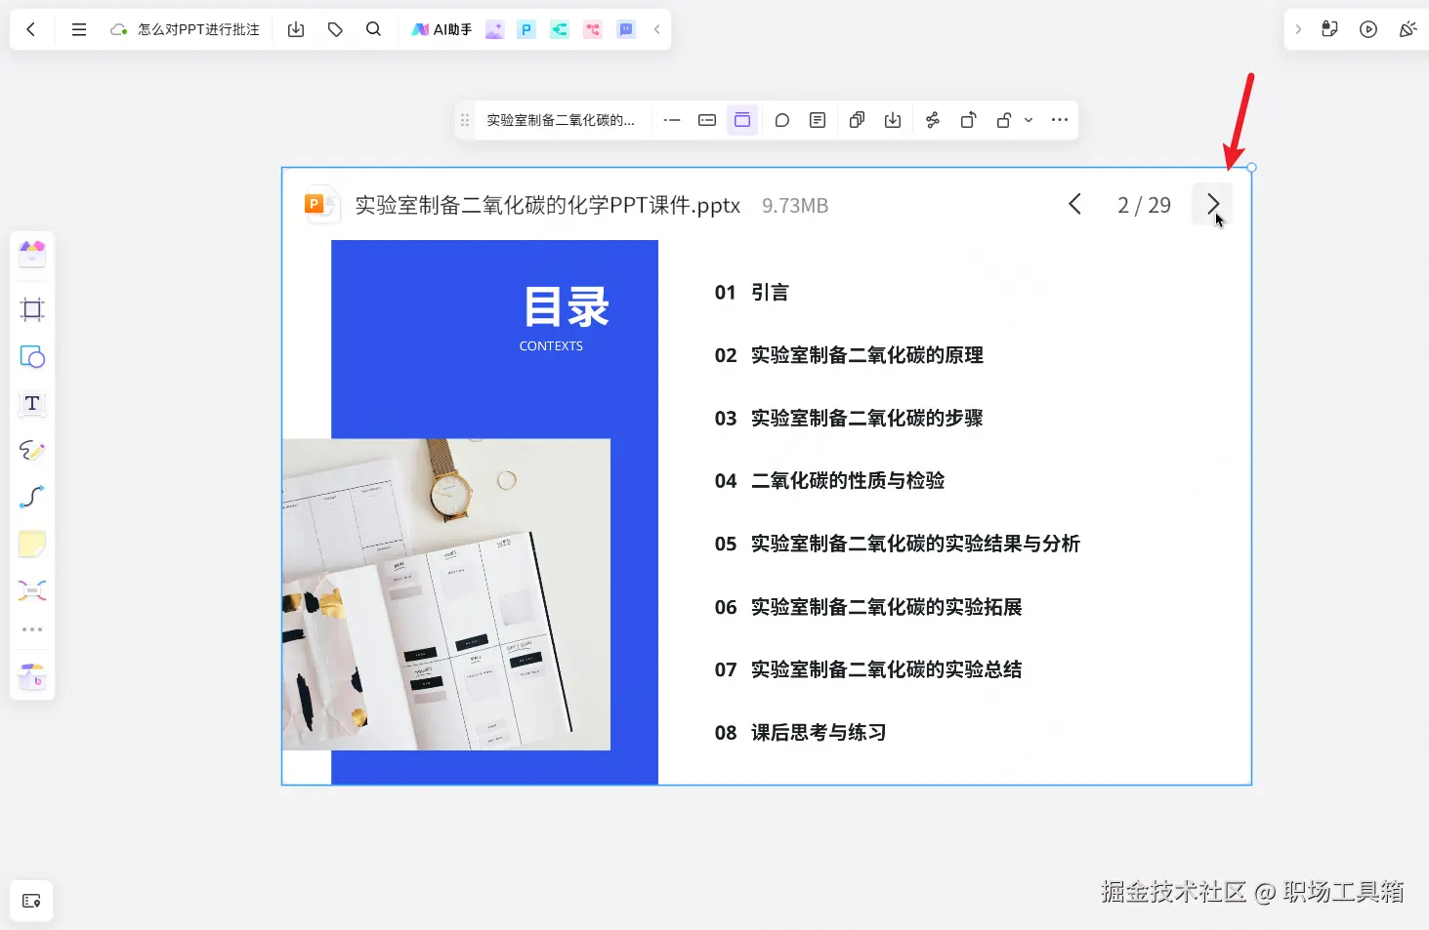Click the 目录 heading on the slide

coord(567,306)
